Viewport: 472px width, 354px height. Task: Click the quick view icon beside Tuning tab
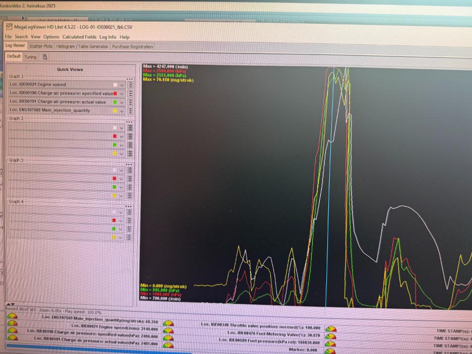point(45,57)
